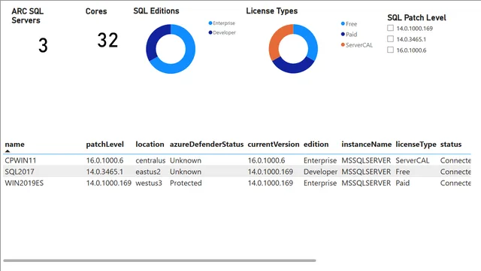Click the Cores card value 32
481x271 pixels.
tap(107, 40)
